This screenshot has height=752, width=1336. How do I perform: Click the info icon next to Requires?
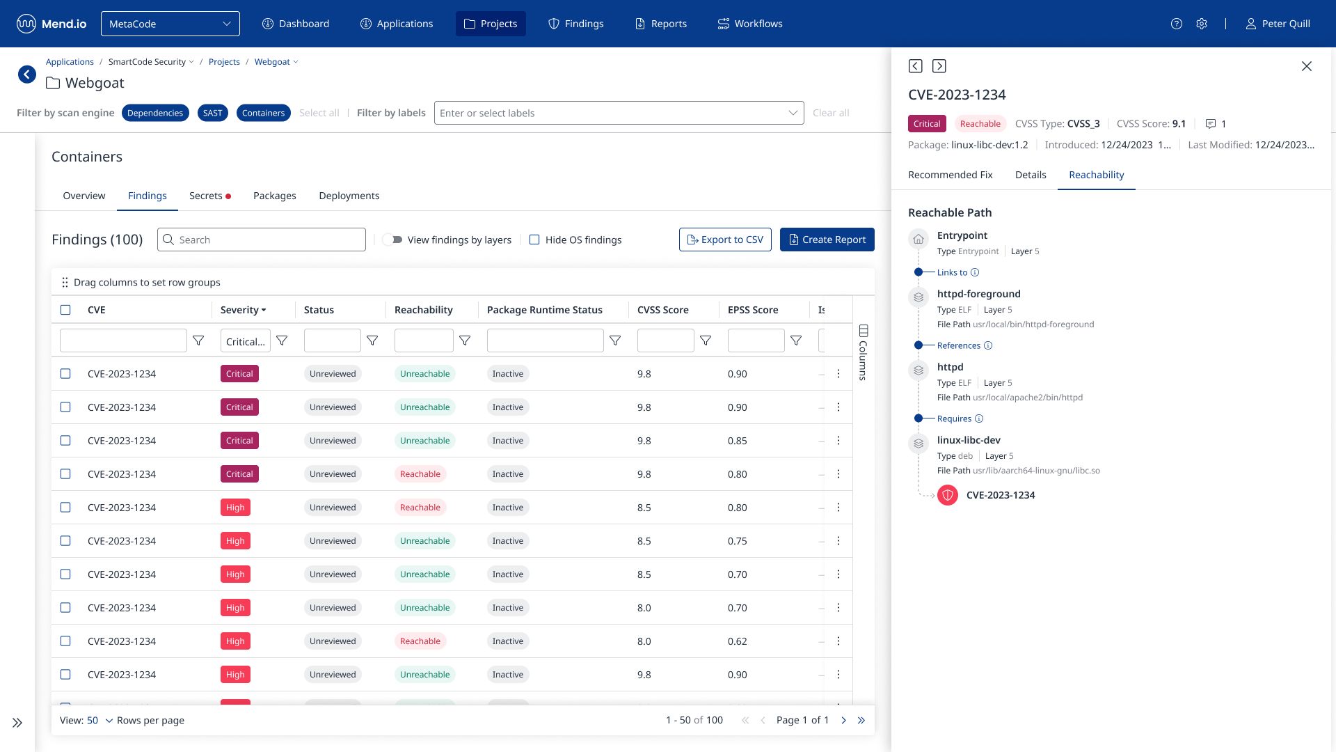tap(979, 418)
